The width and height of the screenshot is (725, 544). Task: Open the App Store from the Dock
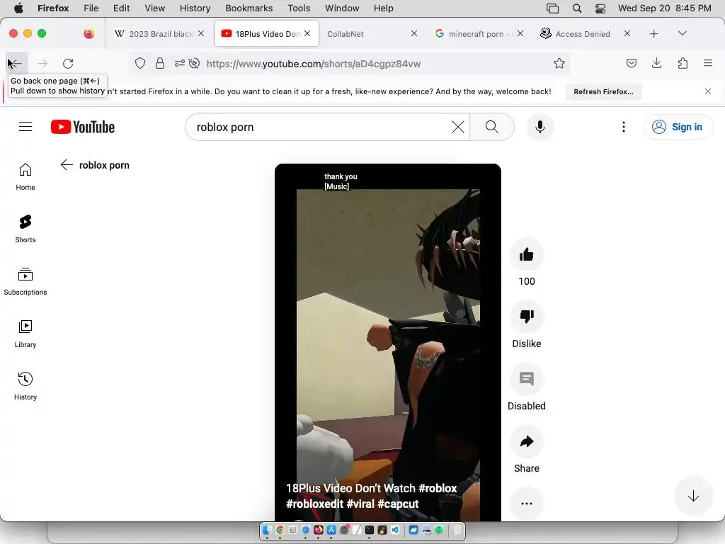click(x=331, y=530)
